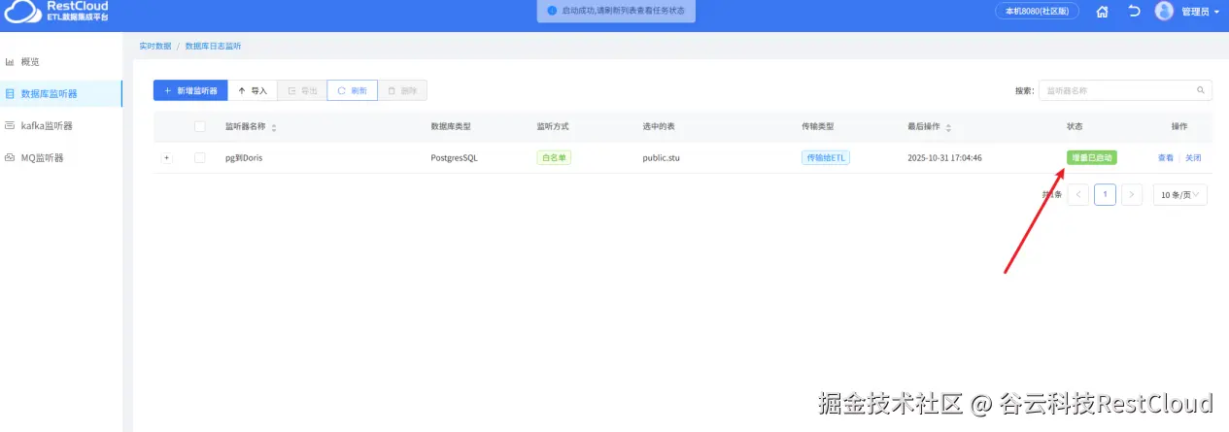The image size is (1229, 432).
Task: Click the RestCloud logo
Action: pyautogui.click(x=56, y=12)
